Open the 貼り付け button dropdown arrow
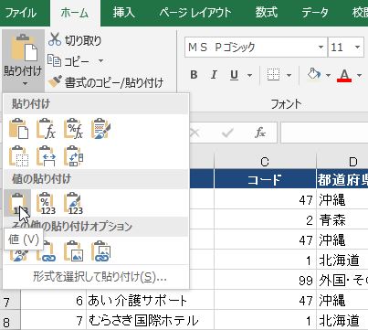The height and width of the screenshot is (330, 368). pyautogui.click(x=24, y=83)
